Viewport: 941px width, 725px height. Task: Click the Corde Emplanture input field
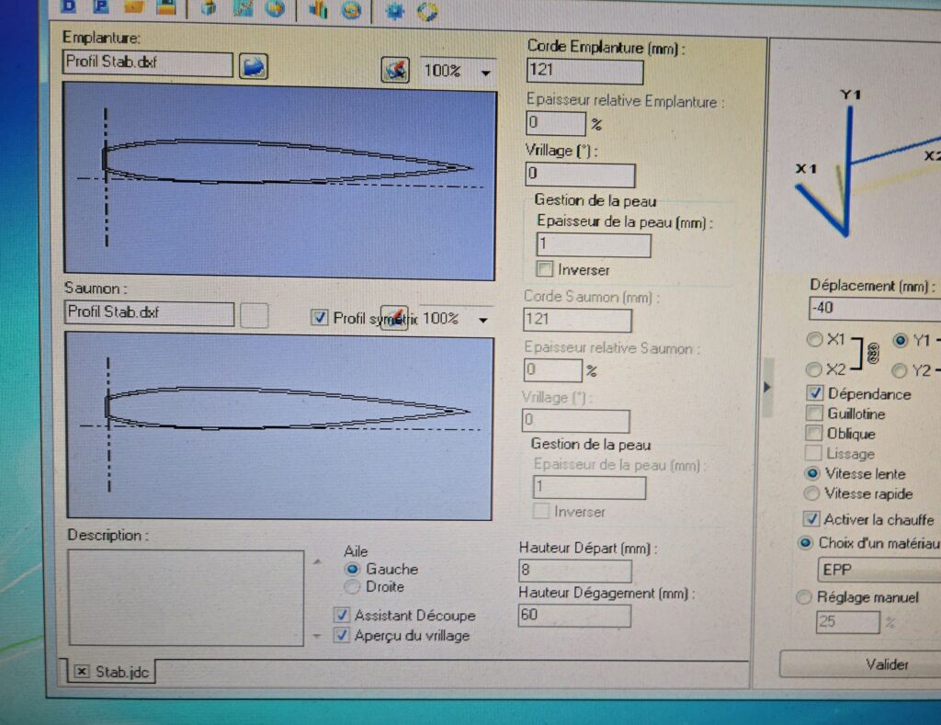[x=584, y=72]
